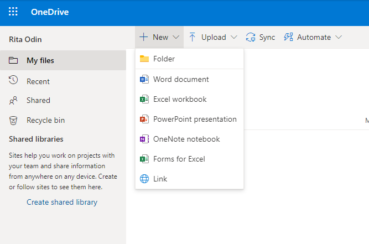Click the OneNote notebook icon

tap(144, 139)
